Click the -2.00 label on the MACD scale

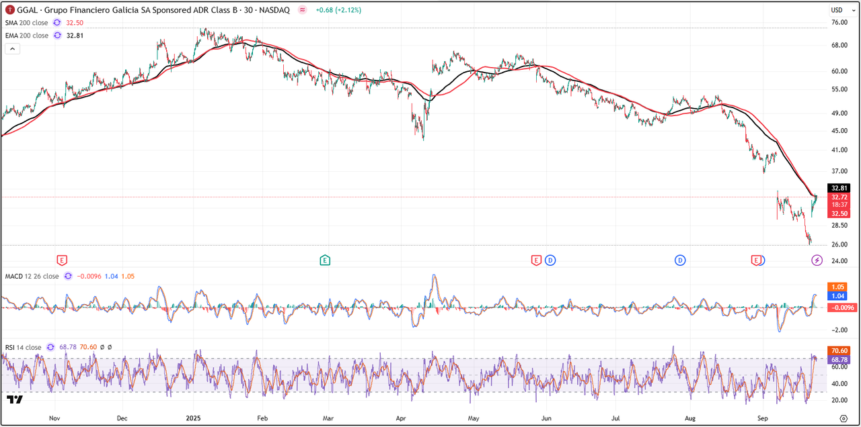pos(839,330)
